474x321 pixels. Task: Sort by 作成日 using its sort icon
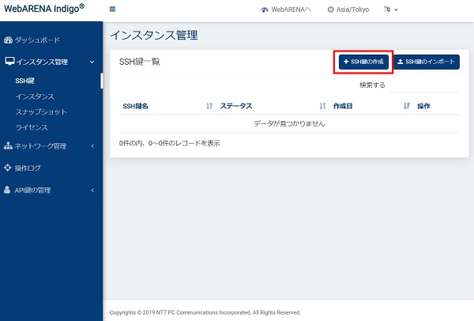pos(407,106)
